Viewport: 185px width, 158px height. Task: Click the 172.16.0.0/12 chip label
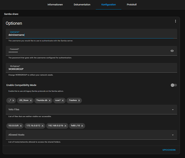[x=33, y=125]
